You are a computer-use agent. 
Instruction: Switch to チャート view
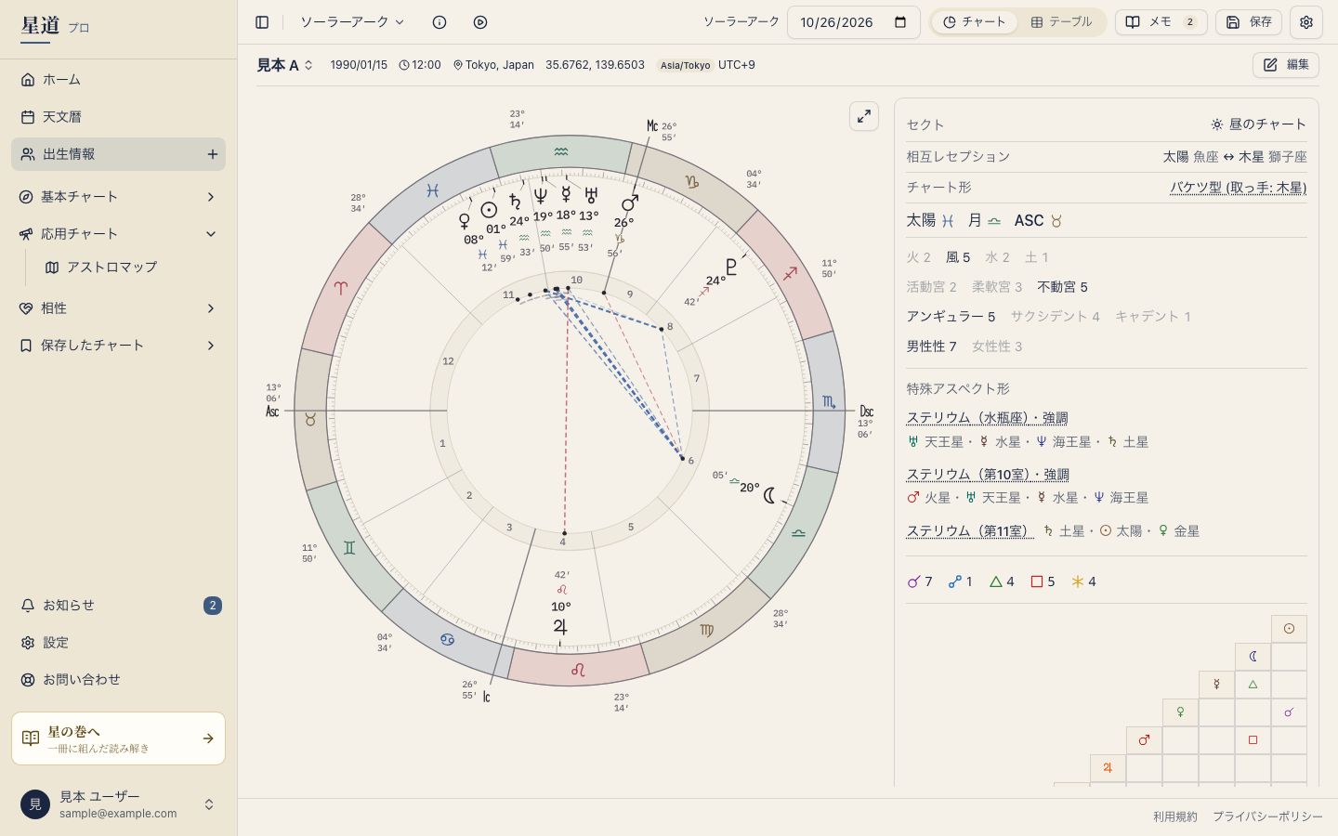point(975,22)
